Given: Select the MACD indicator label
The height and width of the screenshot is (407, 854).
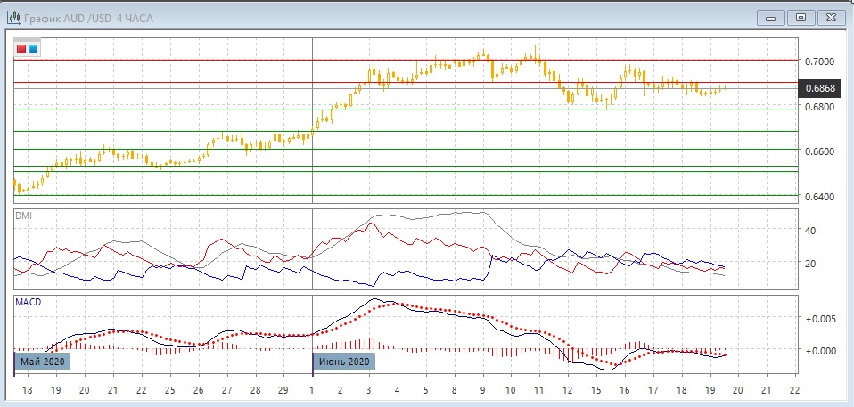Looking at the screenshot, I should point(27,302).
